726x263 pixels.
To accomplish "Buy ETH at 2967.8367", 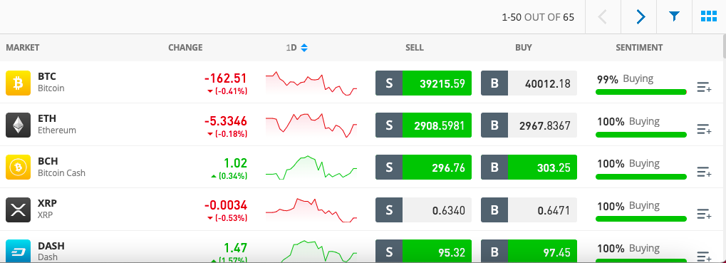I will (x=529, y=125).
